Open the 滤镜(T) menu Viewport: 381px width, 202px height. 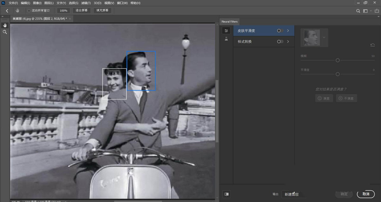[85, 3]
